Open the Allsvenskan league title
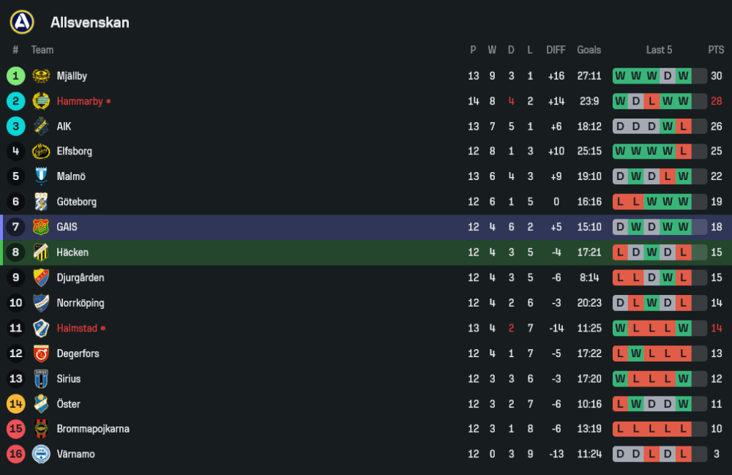732x475 pixels. click(89, 23)
